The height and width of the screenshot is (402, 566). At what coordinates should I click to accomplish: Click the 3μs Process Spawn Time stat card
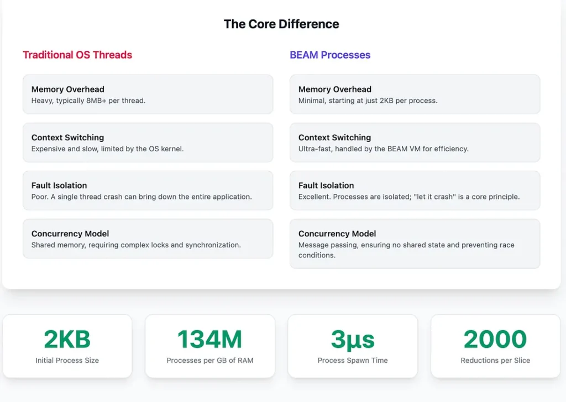(353, 346)
